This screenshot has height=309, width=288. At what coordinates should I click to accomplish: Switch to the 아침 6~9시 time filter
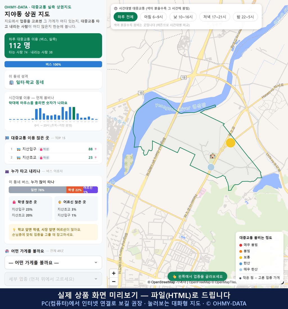[x=154, y=17]
